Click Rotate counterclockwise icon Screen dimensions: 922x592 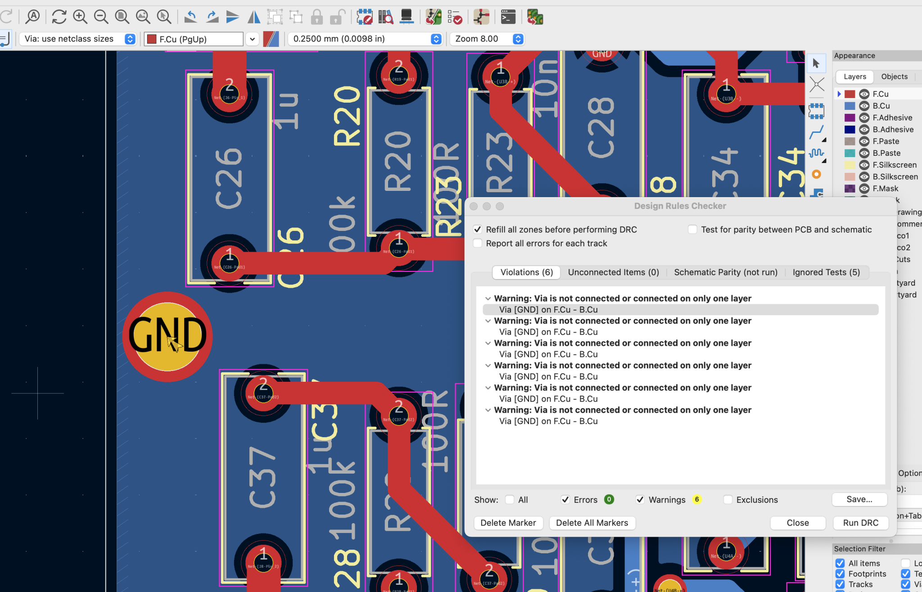coord(190,17)
